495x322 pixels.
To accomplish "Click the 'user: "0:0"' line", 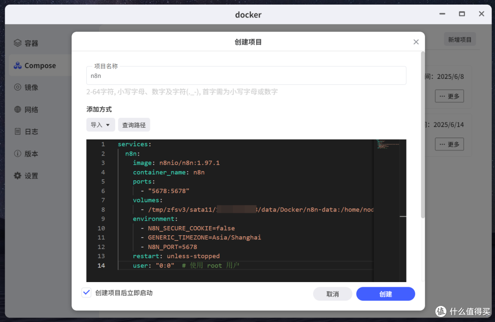I will (x=154, y=266).
